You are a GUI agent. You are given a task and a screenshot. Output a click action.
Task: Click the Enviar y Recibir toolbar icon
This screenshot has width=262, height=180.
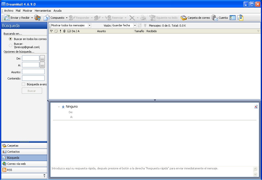point(7,17)
